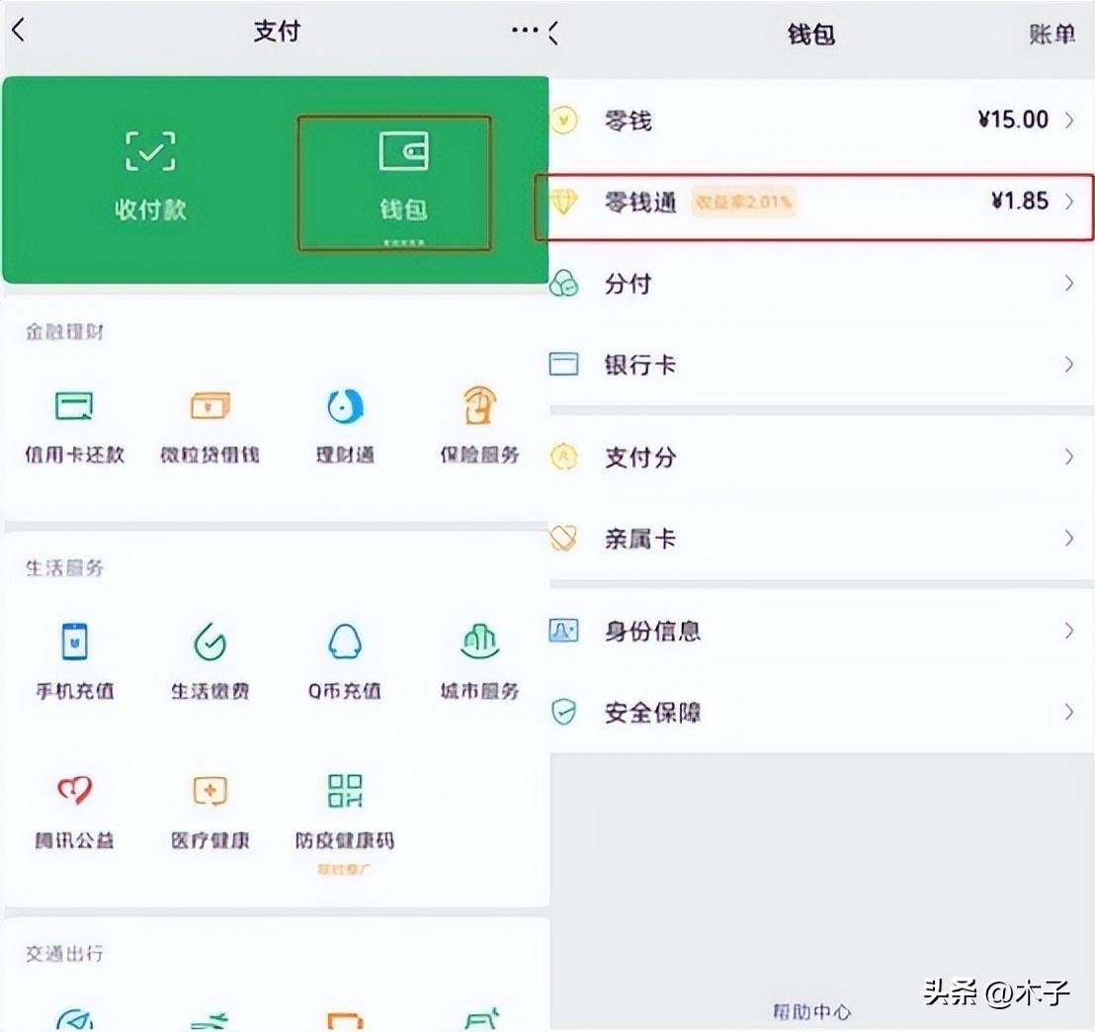Image resolution: width=1095 pixels, height=1032 pixels.
Task: Open 银行卡 row chevron
Action: [x=1068, y=365]
